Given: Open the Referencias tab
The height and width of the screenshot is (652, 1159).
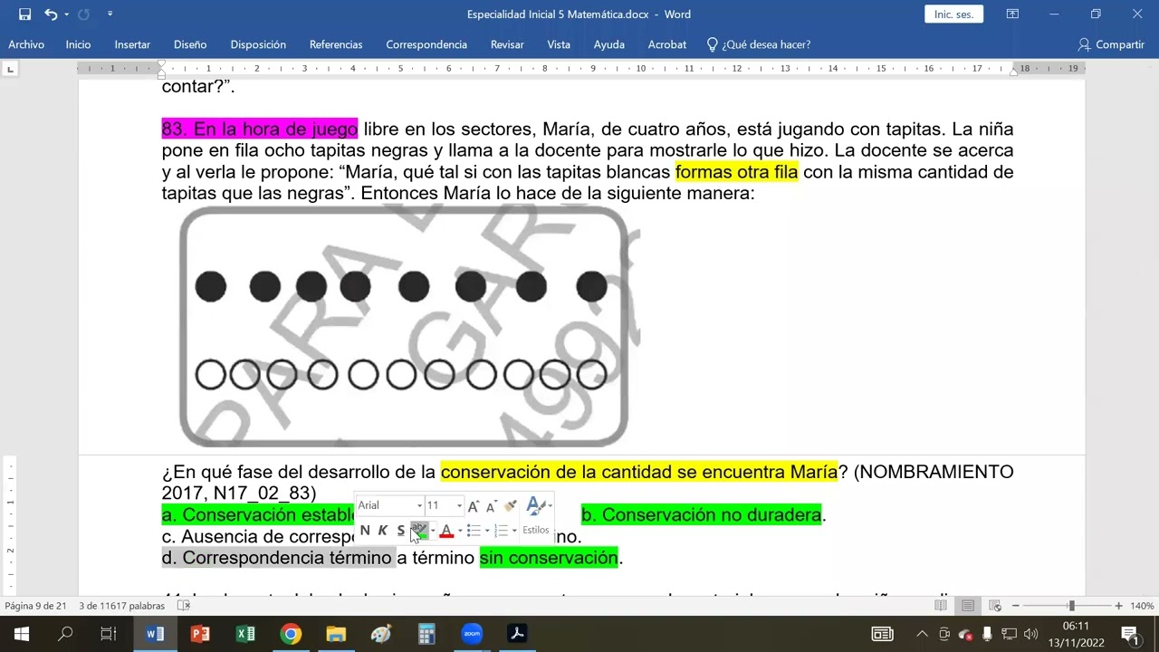Looking at the screenshot, I should [336, 44].
